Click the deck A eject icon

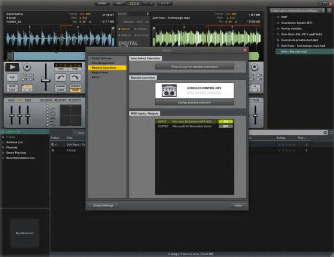27,67
